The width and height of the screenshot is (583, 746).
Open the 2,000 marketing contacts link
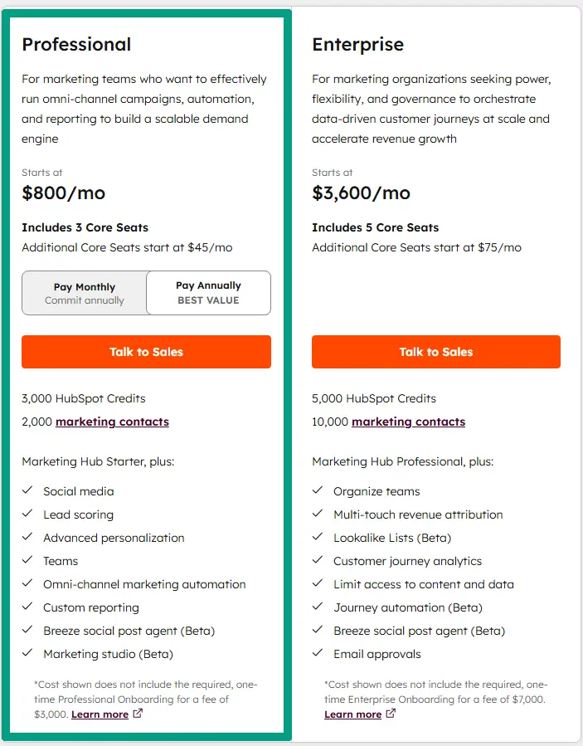(x=111, y=422)
